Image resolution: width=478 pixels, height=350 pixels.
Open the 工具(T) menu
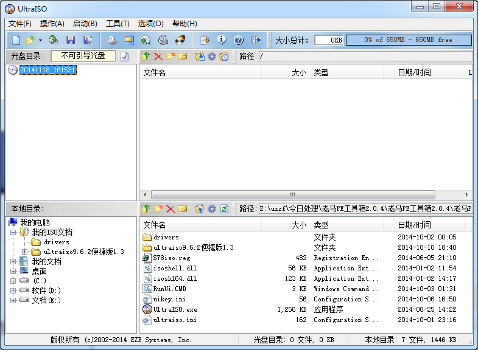coord(118,24)
